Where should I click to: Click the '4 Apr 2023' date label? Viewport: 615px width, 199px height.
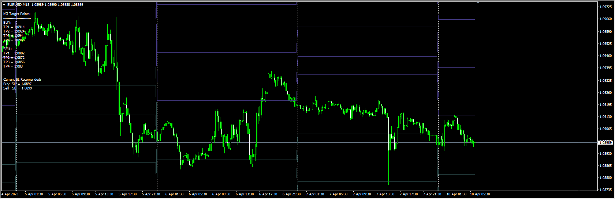(10, 194)
